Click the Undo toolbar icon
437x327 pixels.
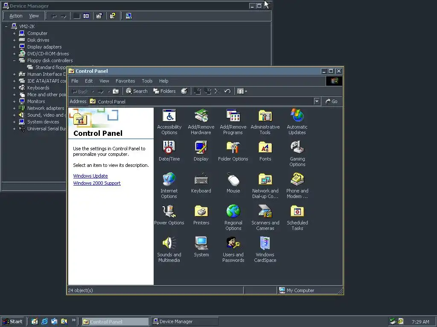[227, 91]
